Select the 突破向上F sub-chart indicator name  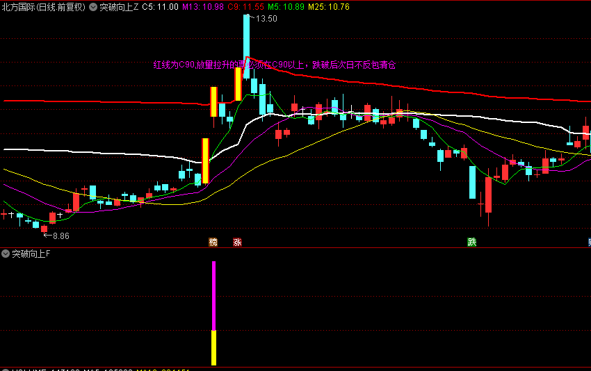(31, 254)
